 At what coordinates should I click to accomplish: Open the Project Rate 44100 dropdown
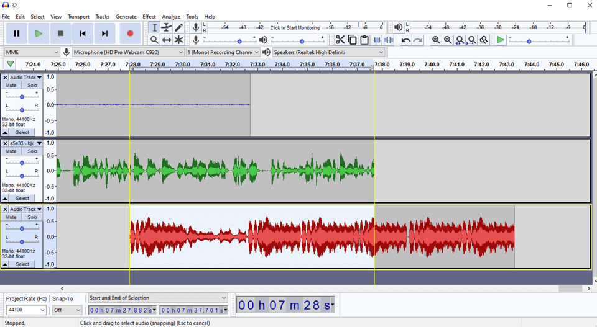tap(26, 310)
